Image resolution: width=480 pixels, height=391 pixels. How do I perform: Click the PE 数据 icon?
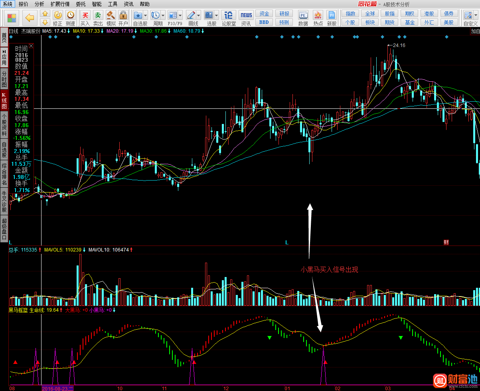point(303,15)
